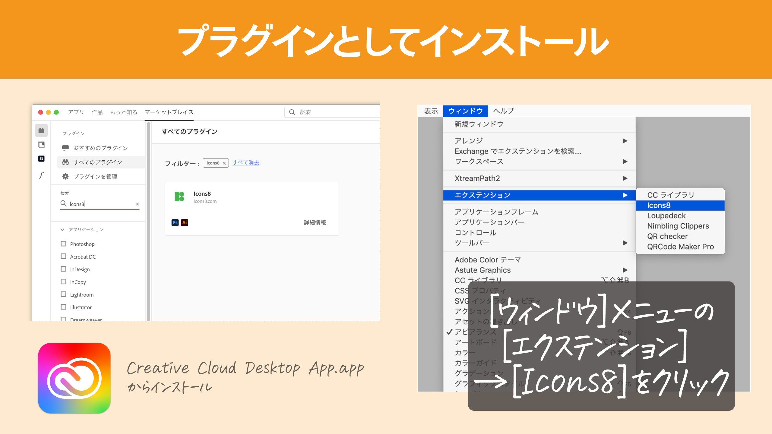The height and width of the screenshot is (434, 772).
Task: Check the Acrobat DC filter checkbox
Action: [x=63, y=256]
